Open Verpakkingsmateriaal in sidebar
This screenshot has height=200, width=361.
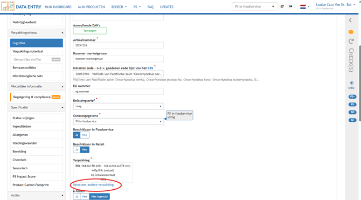point(37,51)
